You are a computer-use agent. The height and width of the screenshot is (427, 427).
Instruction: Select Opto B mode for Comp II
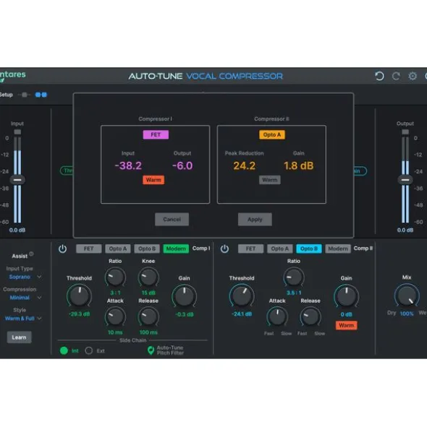pos(309,249)
